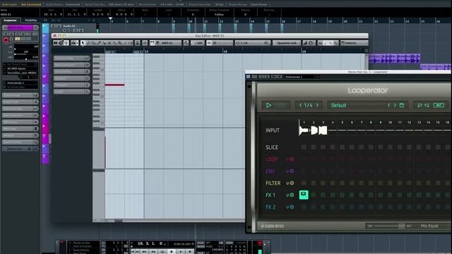Click Equal Power pan law status
The width and height of the screenshot is (452, 254).
coord(259,5)
